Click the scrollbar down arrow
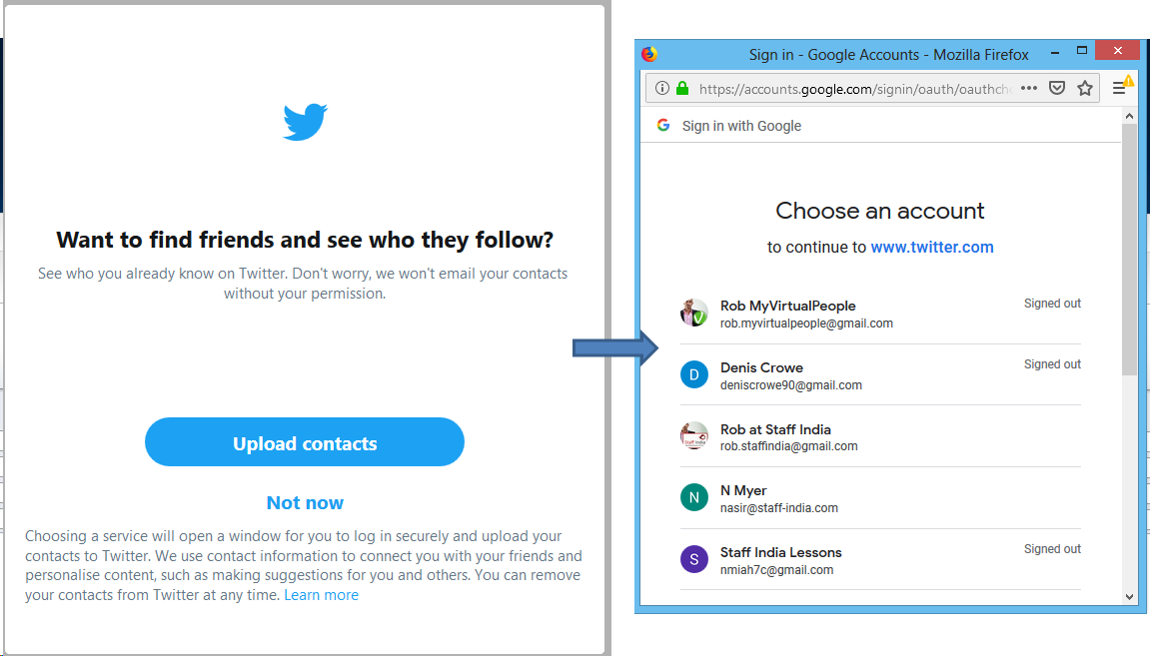This screenshot has height=656, width=1150. pyautogui.click(x=1129, y=597)
